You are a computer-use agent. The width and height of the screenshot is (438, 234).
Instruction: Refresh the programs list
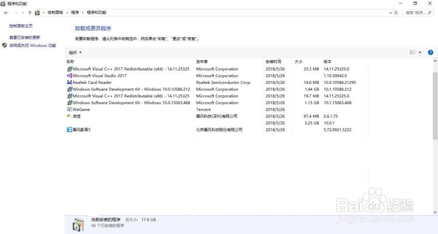tap(396, 13)
